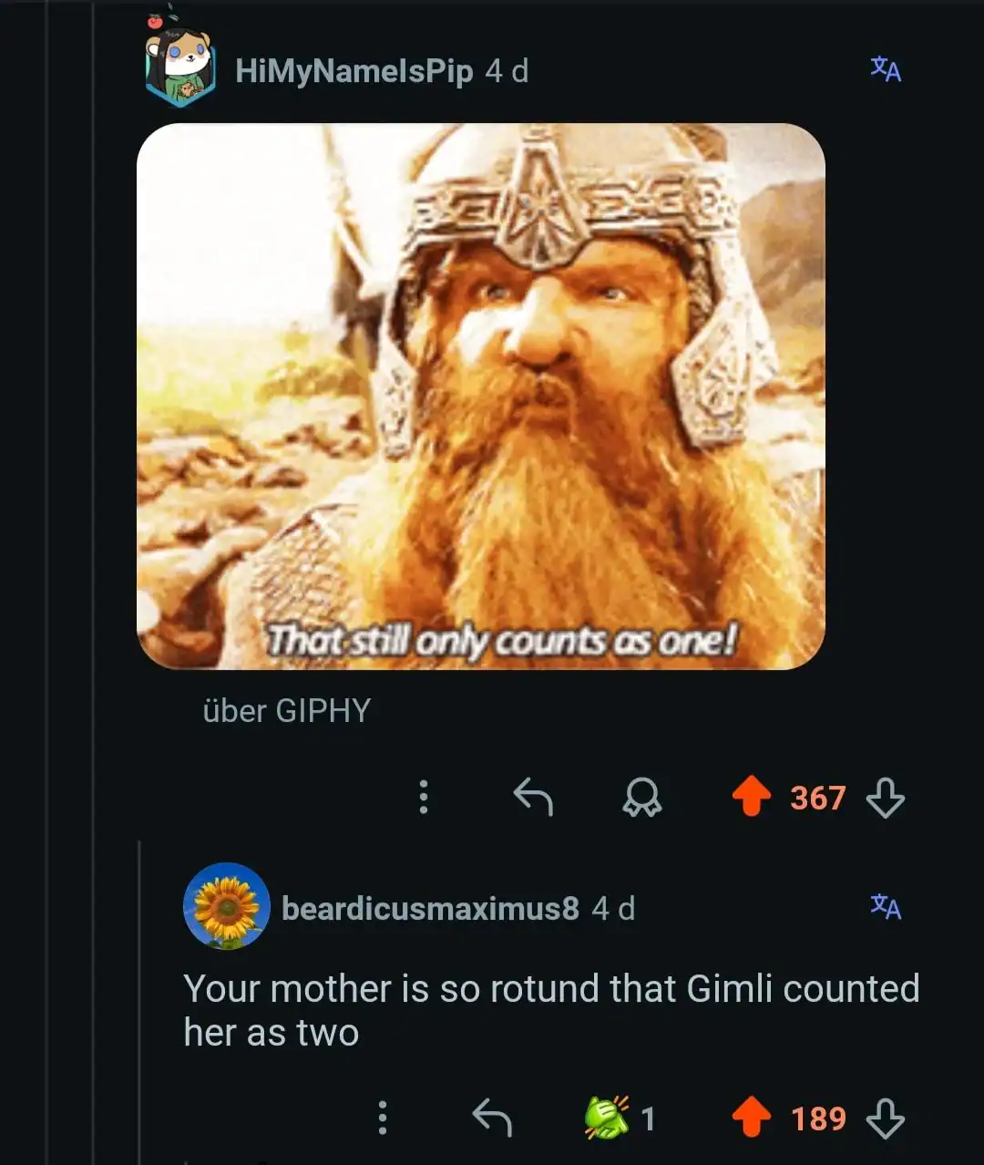Open beardicusmaximus8's sunflower avatar
The width and height of the screenshot is (984, 1165).
click(226, 906)
